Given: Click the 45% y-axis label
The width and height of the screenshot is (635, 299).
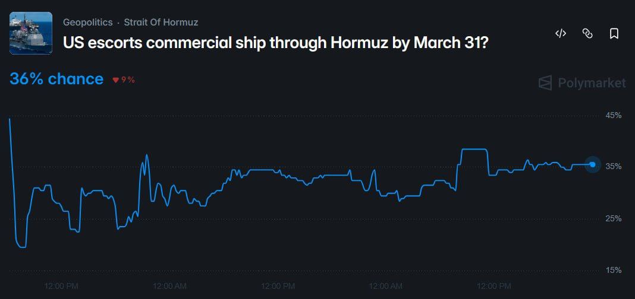Looking at the screenshot, I should [613, 115].
